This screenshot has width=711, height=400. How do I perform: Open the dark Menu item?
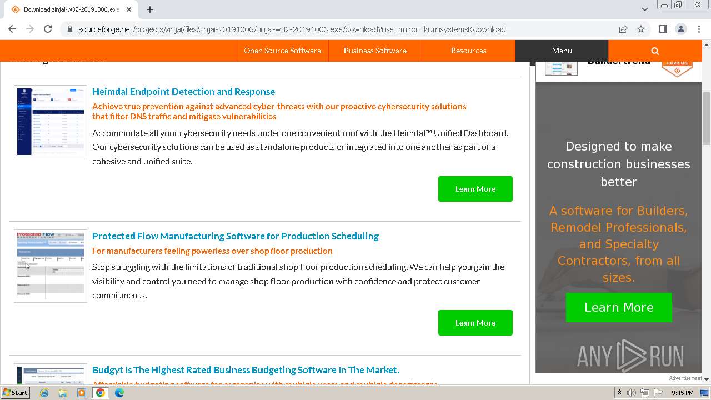tap(562, 51)
